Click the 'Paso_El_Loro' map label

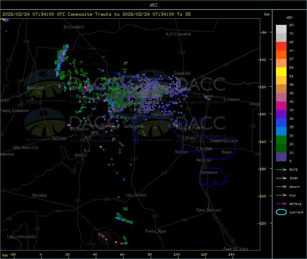[x=236, y=249]
